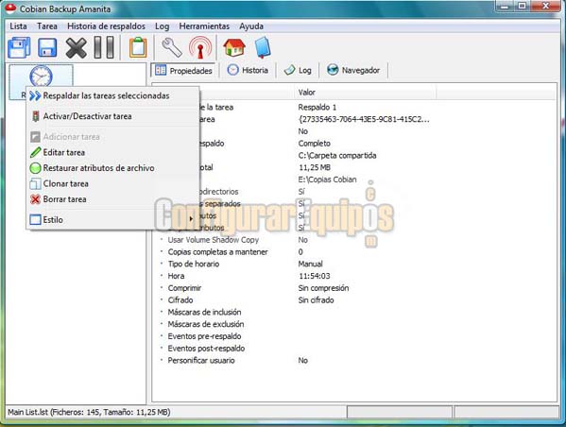This screenshot has height=427, width=566.
Task: Choose Clonar tarea from context menu
Action: tap(112, 183)
